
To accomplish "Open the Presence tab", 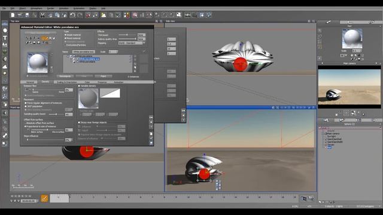I will [x=102, y=82].
